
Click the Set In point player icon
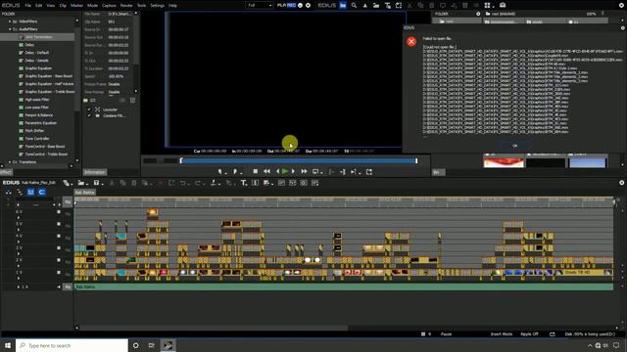(219, 172)
